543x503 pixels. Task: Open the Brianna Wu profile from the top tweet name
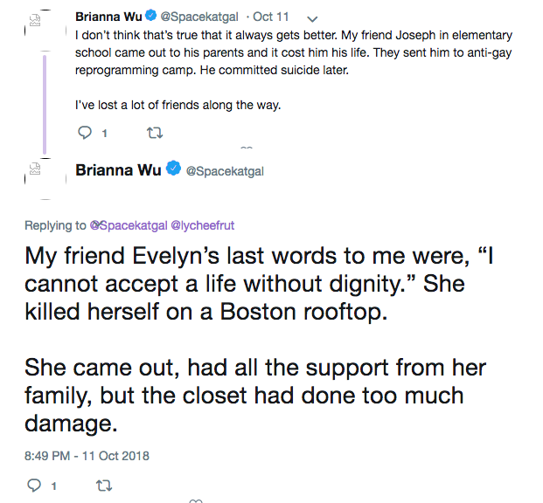tap(108, 17)
